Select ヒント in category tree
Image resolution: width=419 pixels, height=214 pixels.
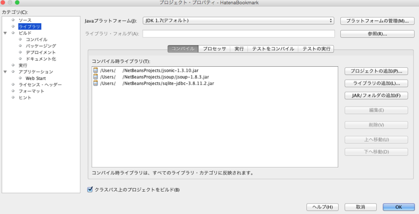tap(25, 97)
